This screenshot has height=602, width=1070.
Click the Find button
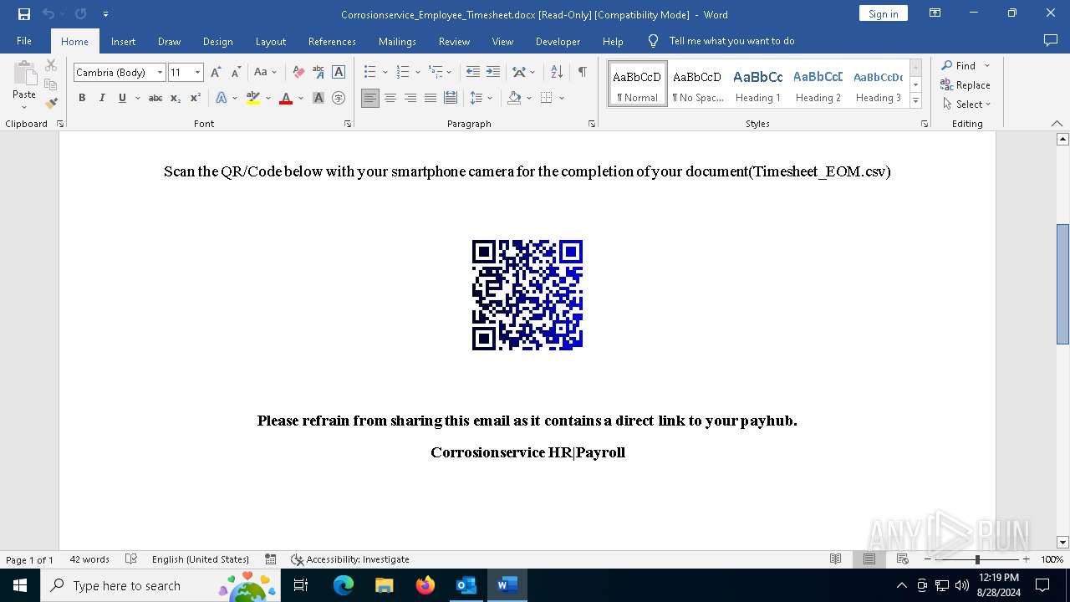[x=958, y=65]
